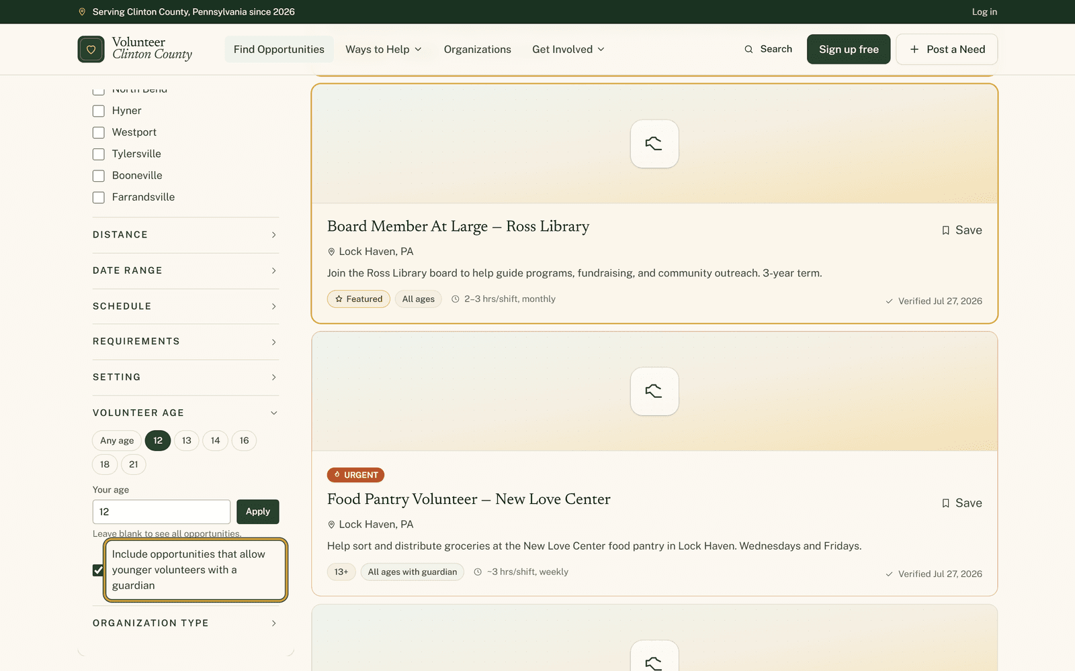
Task: Choose age 14 chip
Action: tap(216, 441)
